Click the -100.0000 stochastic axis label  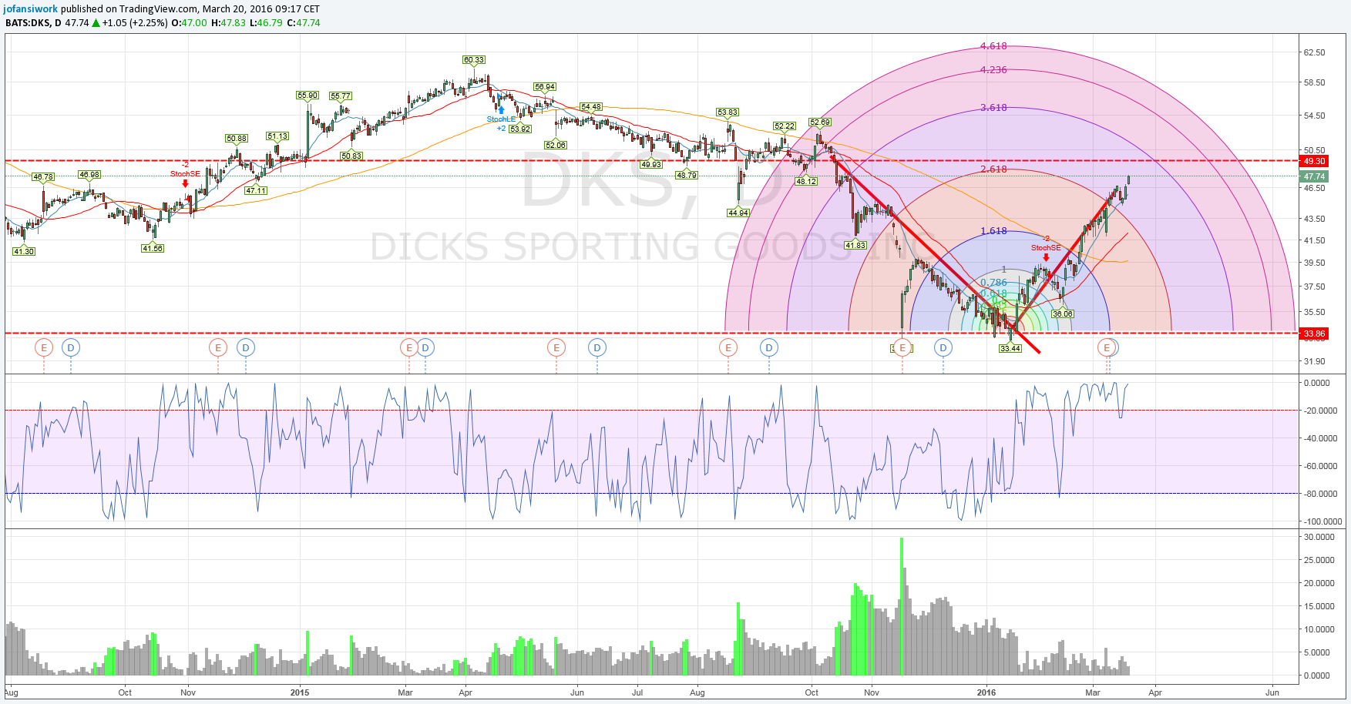[1322, 521]
